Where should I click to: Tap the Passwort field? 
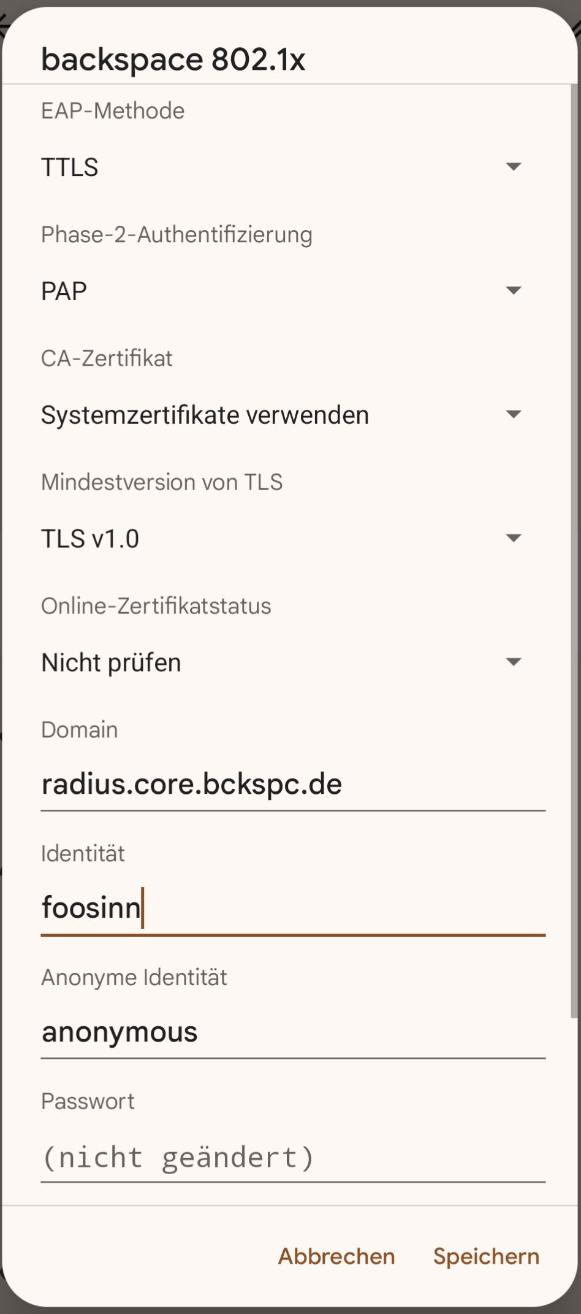293,1158
